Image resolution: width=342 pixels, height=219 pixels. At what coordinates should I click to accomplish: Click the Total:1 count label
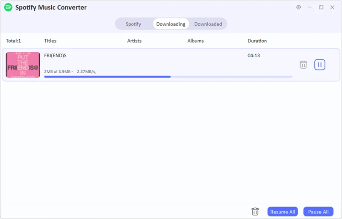(x=13, y=41)
